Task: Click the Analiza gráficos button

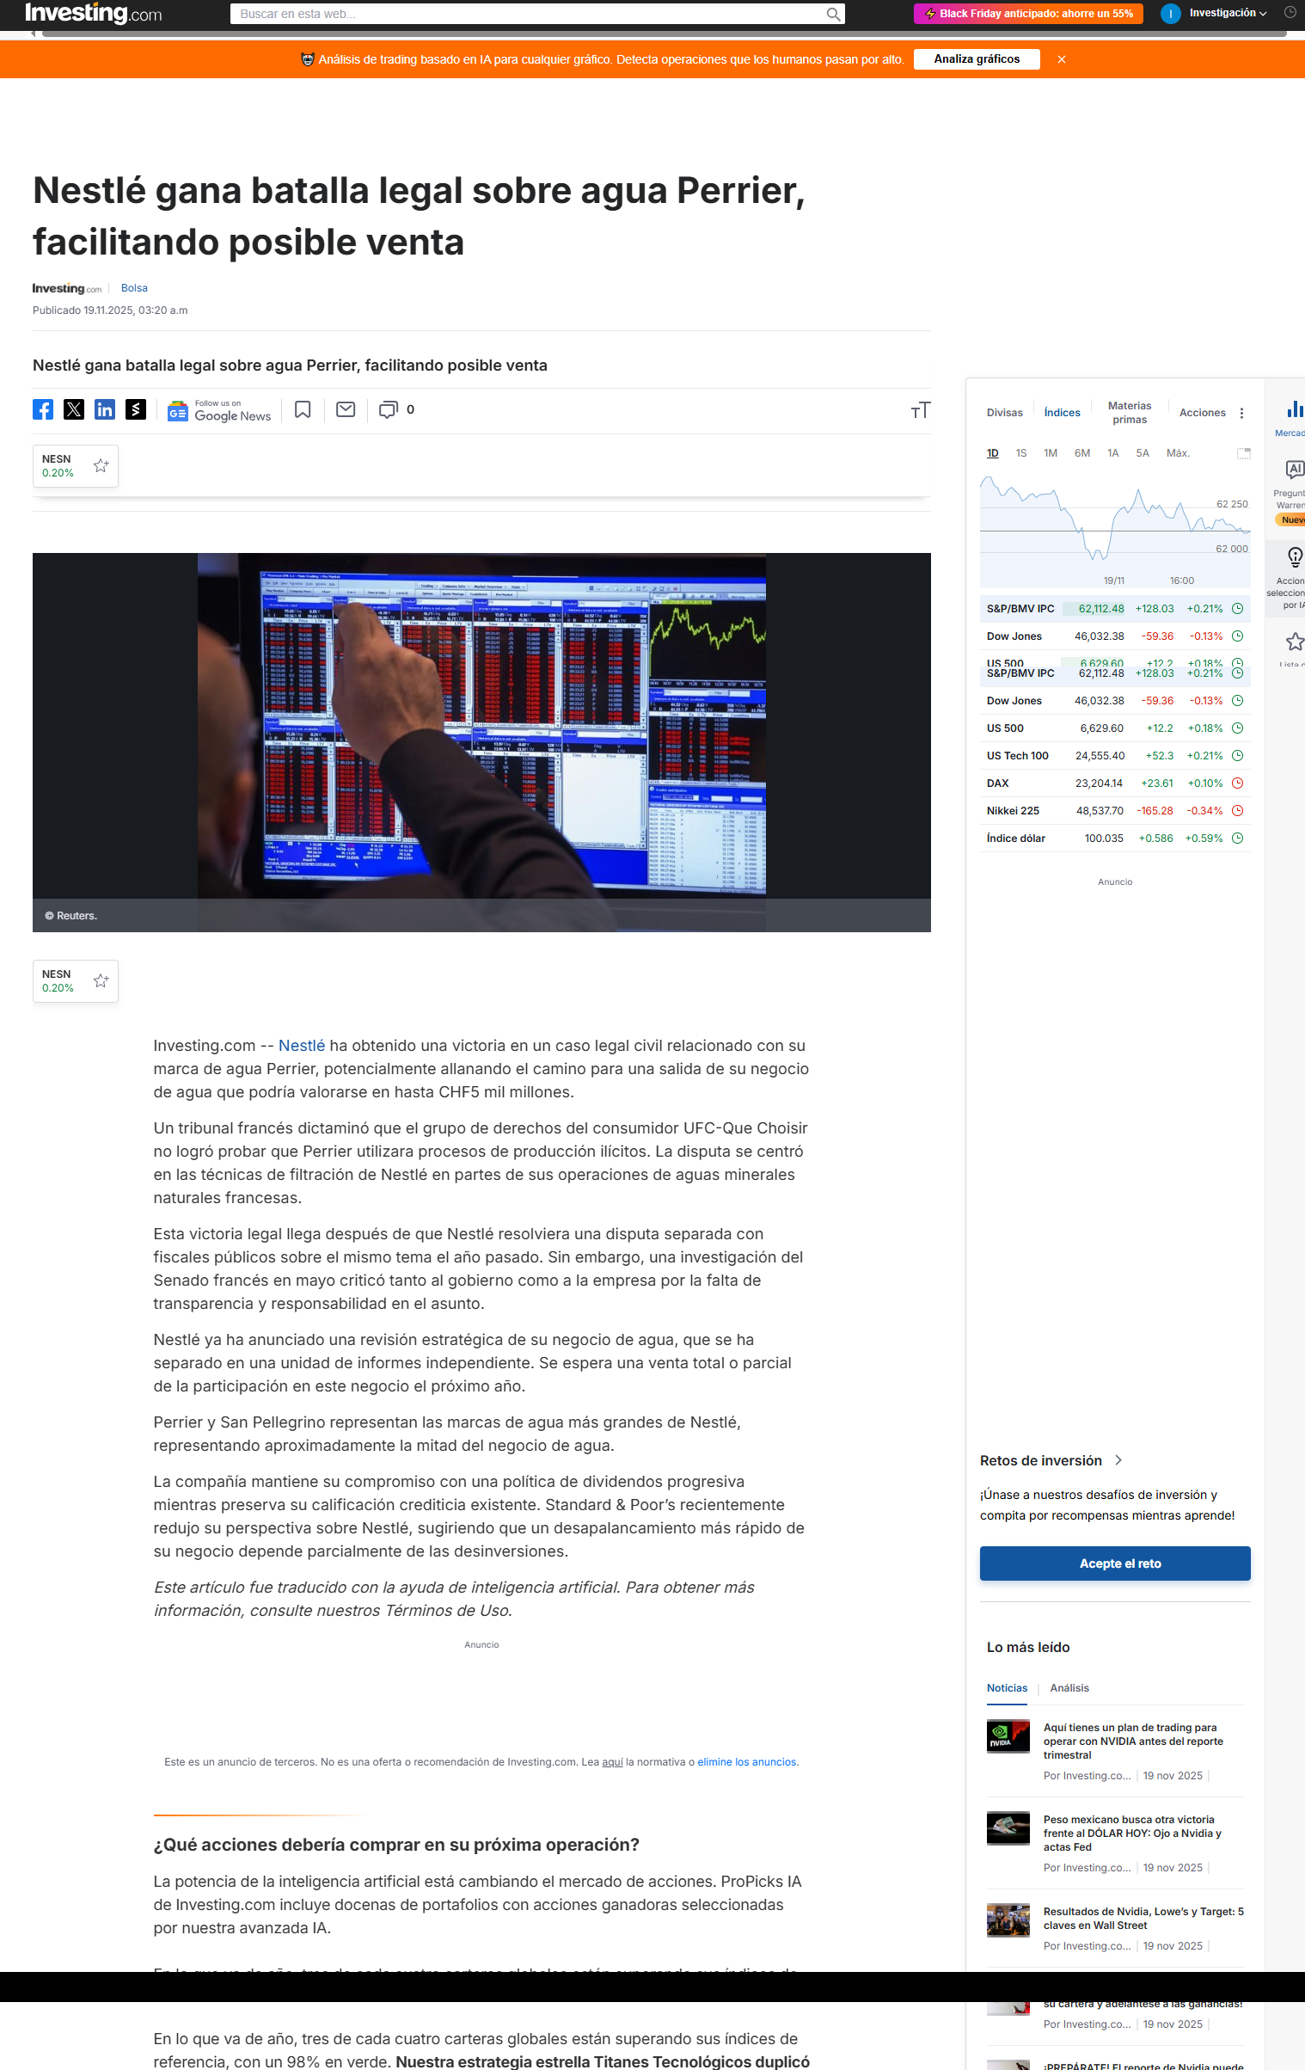Action: pyautogui.click(x=977, y=59)
